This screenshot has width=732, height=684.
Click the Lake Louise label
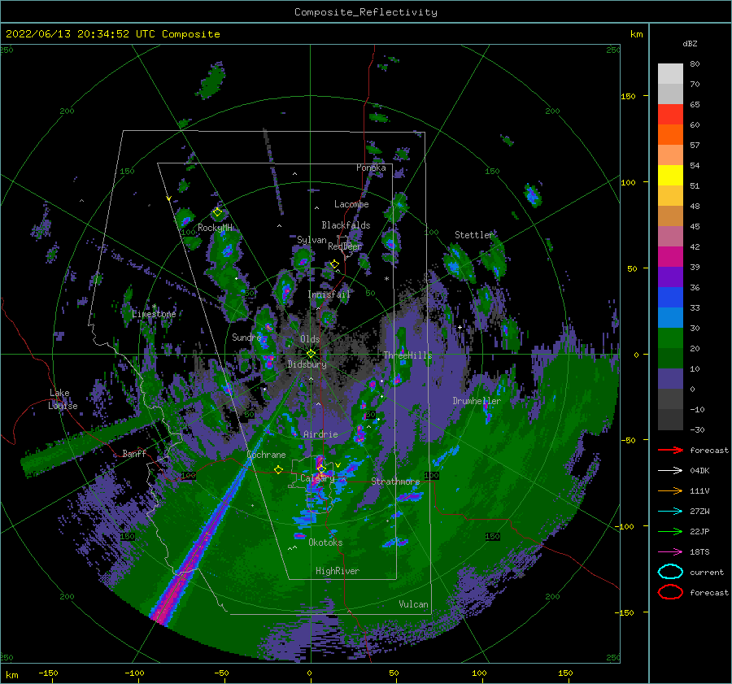point(63,399)
